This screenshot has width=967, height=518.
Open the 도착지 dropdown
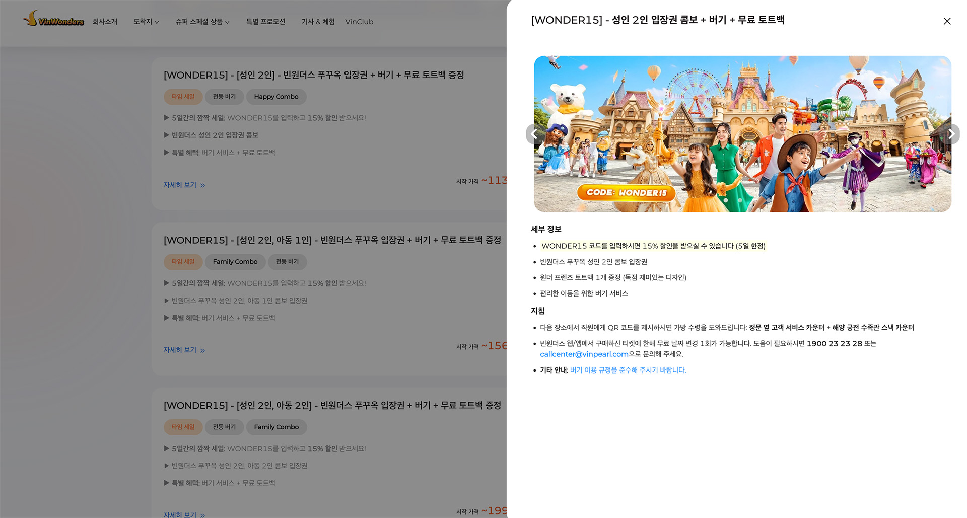tap(146, 22)
